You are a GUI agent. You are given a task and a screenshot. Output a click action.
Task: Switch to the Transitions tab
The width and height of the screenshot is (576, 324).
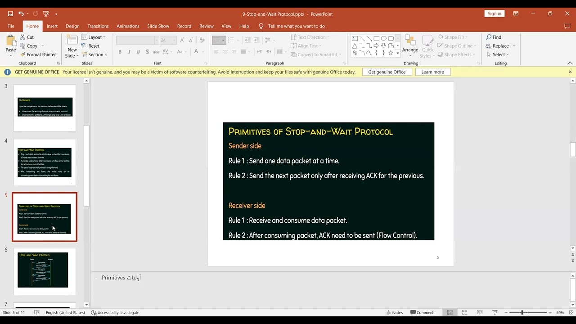[x=98, y=26]
